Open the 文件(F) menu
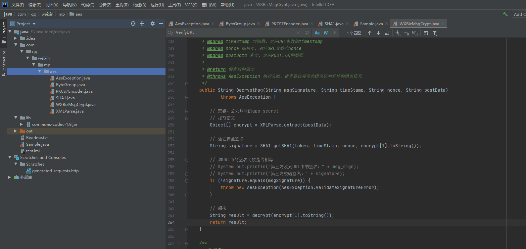The image size is (526, 249). pyautogui.click(x=18, y=5)
